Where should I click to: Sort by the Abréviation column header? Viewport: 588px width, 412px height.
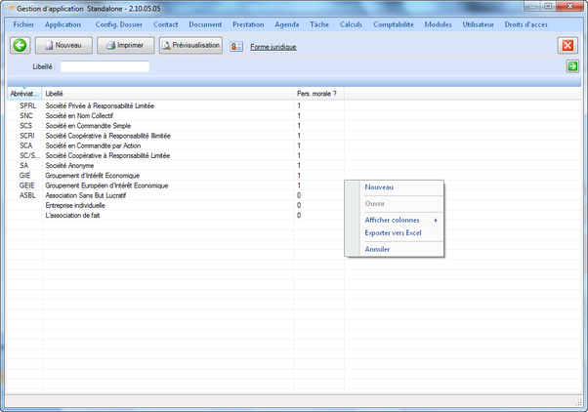coord(24,94)
